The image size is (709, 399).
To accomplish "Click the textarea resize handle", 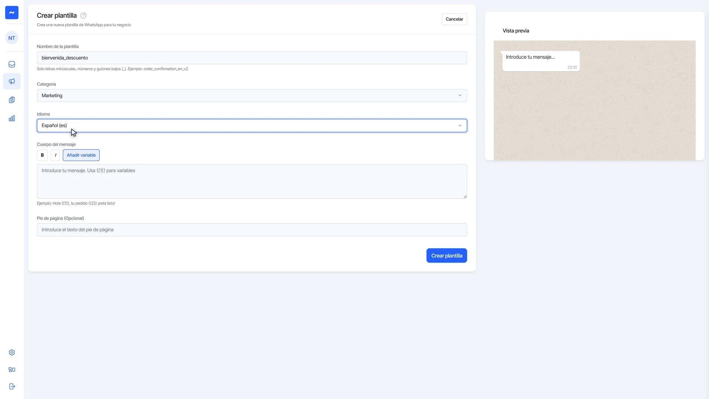I will pyautogui.click(x=465, y=197).
